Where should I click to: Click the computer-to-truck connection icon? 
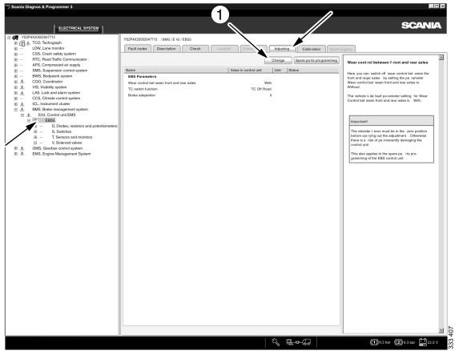tap(298, 342)
